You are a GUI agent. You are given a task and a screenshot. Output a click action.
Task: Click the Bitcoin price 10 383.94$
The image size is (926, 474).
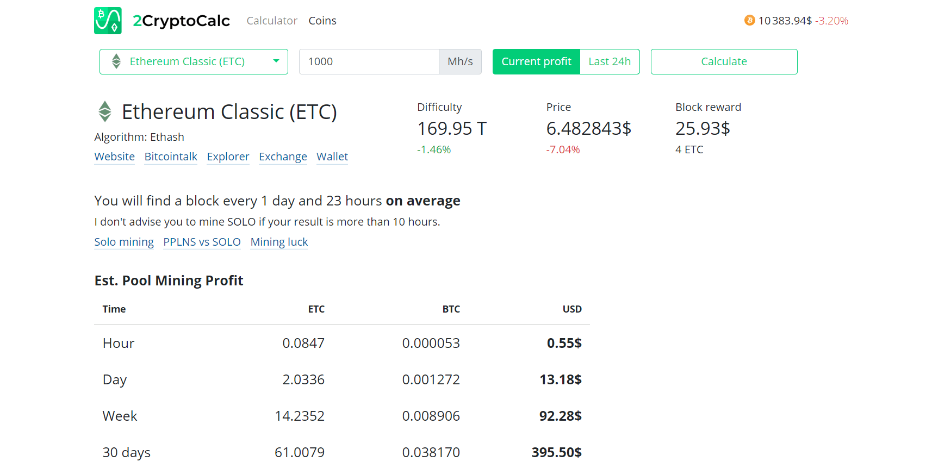[785, 21]
